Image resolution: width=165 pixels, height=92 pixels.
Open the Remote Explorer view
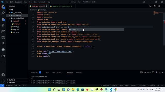(3, 38)
